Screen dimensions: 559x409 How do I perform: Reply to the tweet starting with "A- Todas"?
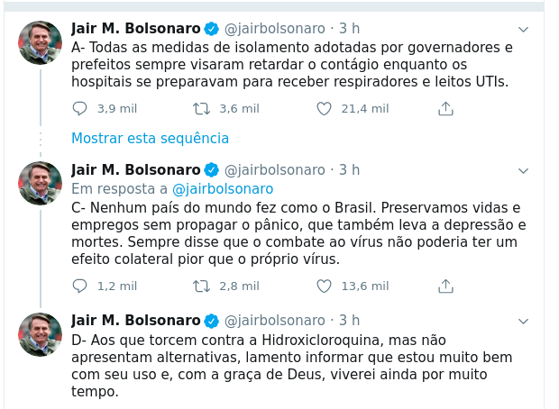(x=79, y=109)
